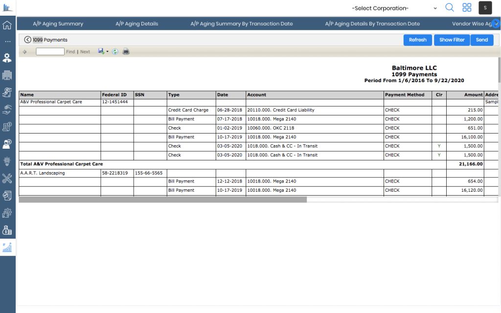The height and width of the screenshot is (313, 501).
Task: Click the money bag icon in sidebar
Action: [x=7, y=230]
